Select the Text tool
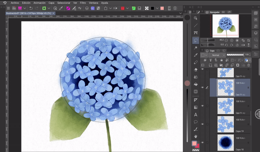 [196, 115]
